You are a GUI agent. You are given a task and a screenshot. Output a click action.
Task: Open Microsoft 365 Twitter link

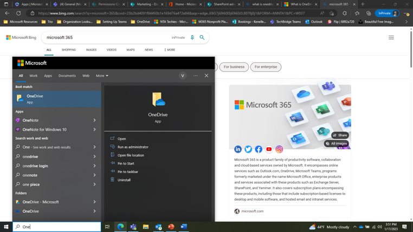point(248,149)
